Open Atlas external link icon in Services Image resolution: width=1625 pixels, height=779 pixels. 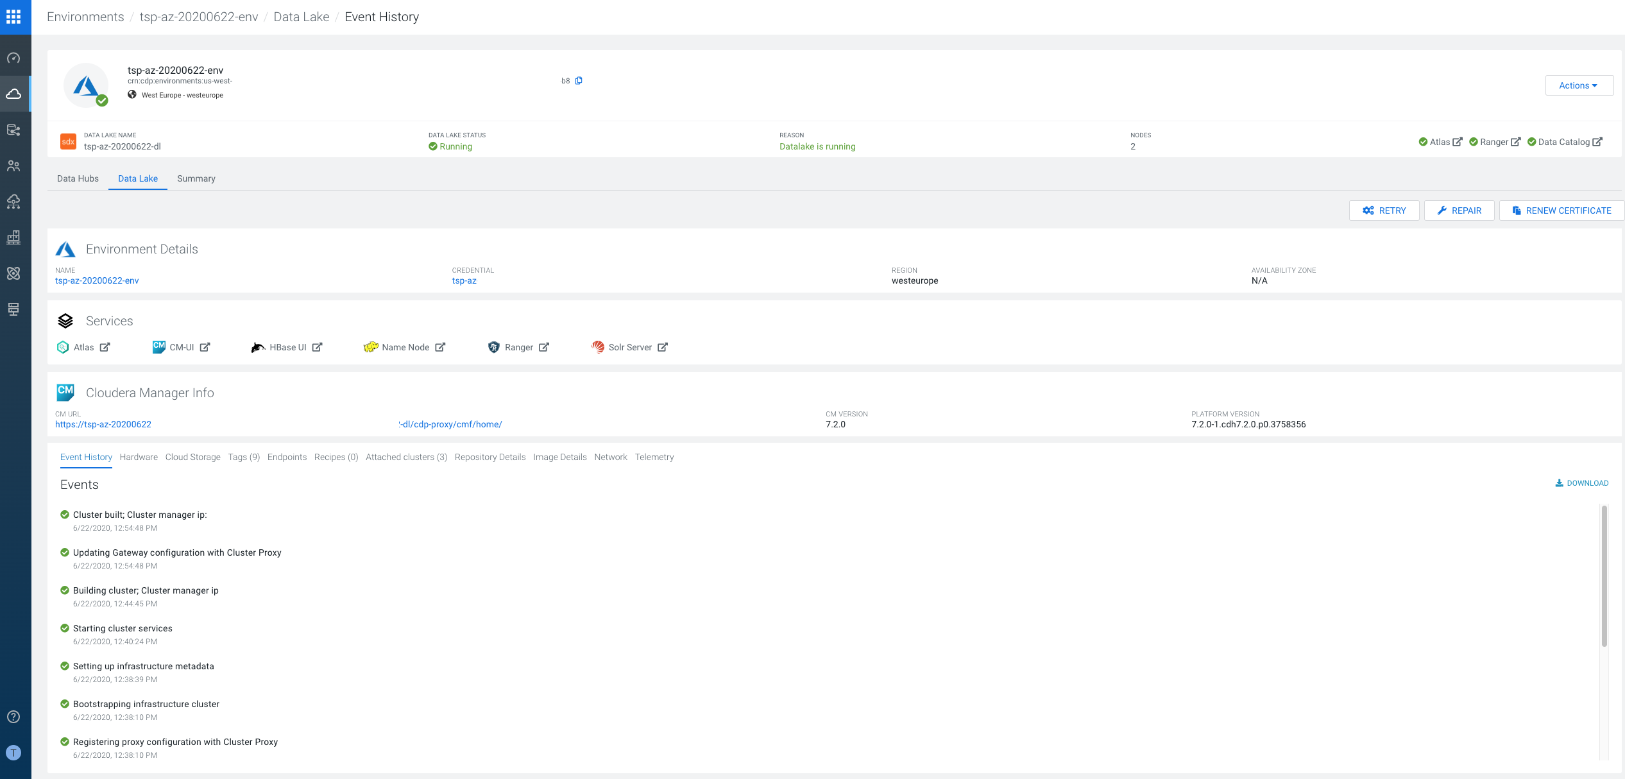tap(105, 347)
